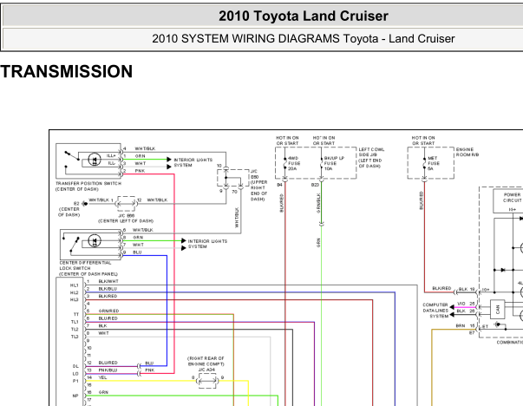The image size is (523, 406).
Task: Click the VIO wire label at pin 25
Action: point(461,304)
